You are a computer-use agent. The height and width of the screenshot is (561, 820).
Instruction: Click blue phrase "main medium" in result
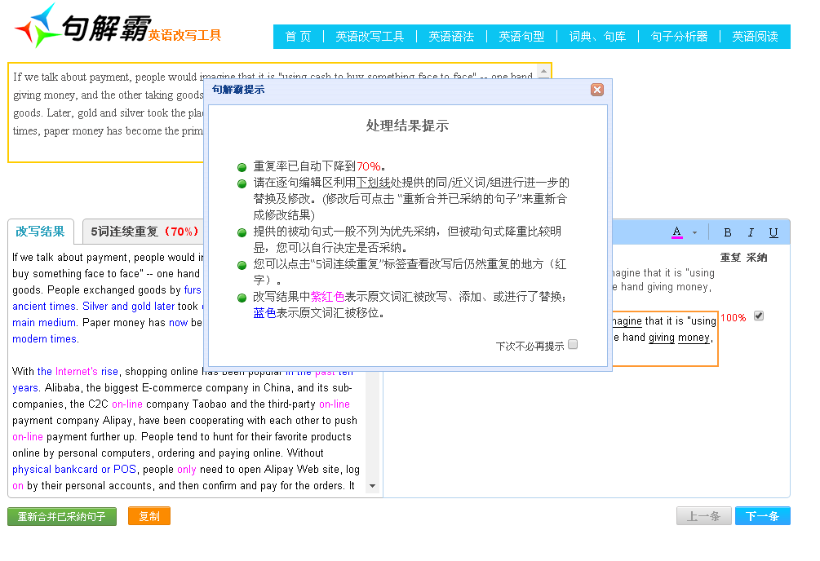click(44, 323)
